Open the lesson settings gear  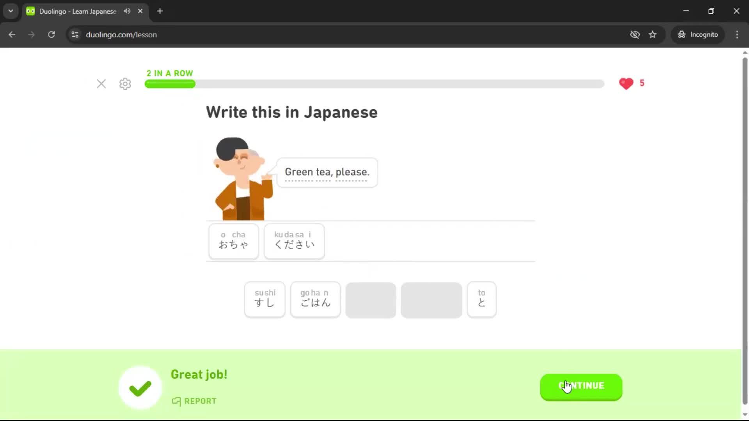tap(125, 84)
